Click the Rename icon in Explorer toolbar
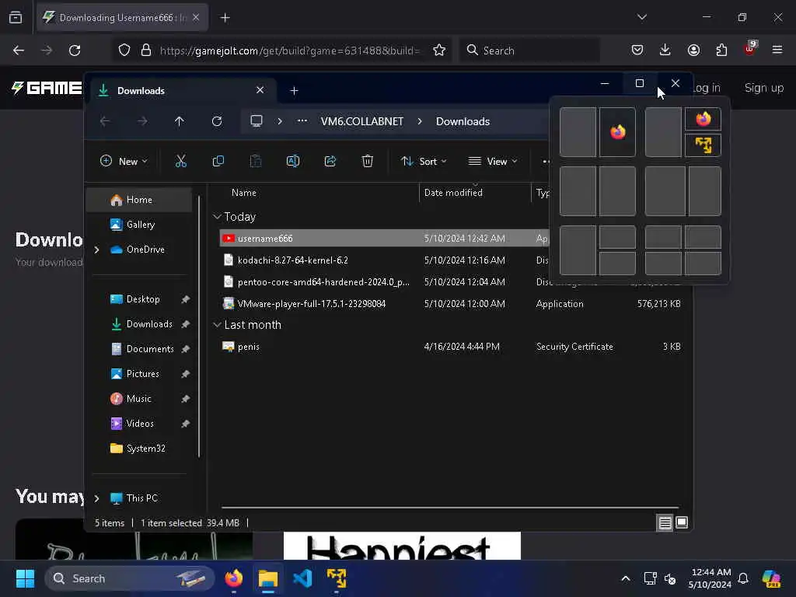The image size is (796, 597). coord(293,162)
